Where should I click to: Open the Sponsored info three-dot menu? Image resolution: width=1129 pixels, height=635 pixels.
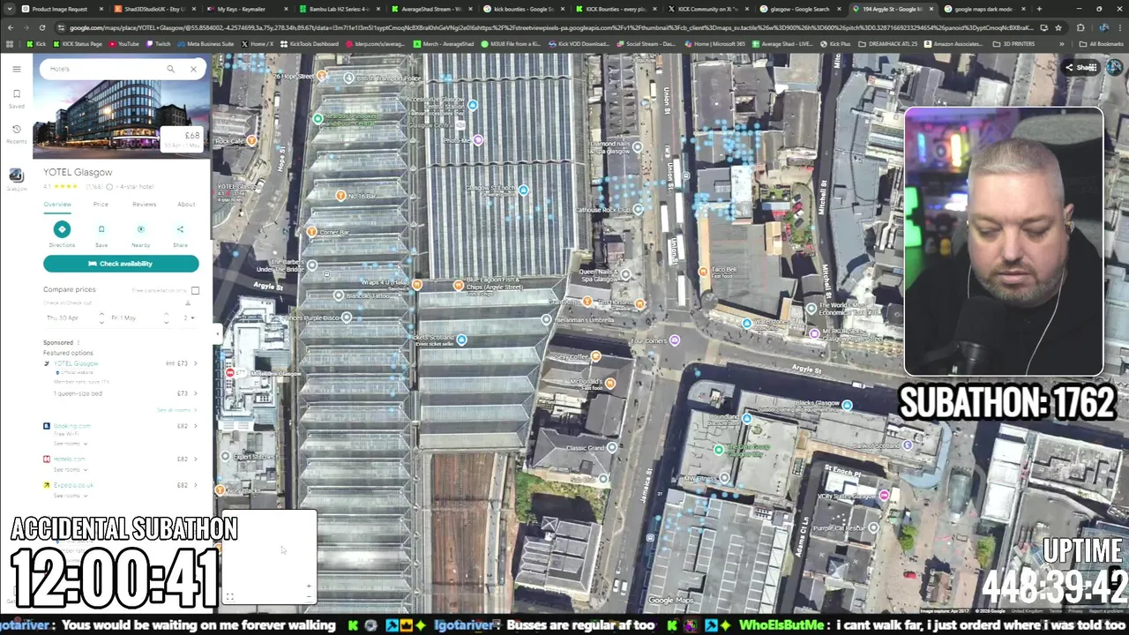pos(79,343)
